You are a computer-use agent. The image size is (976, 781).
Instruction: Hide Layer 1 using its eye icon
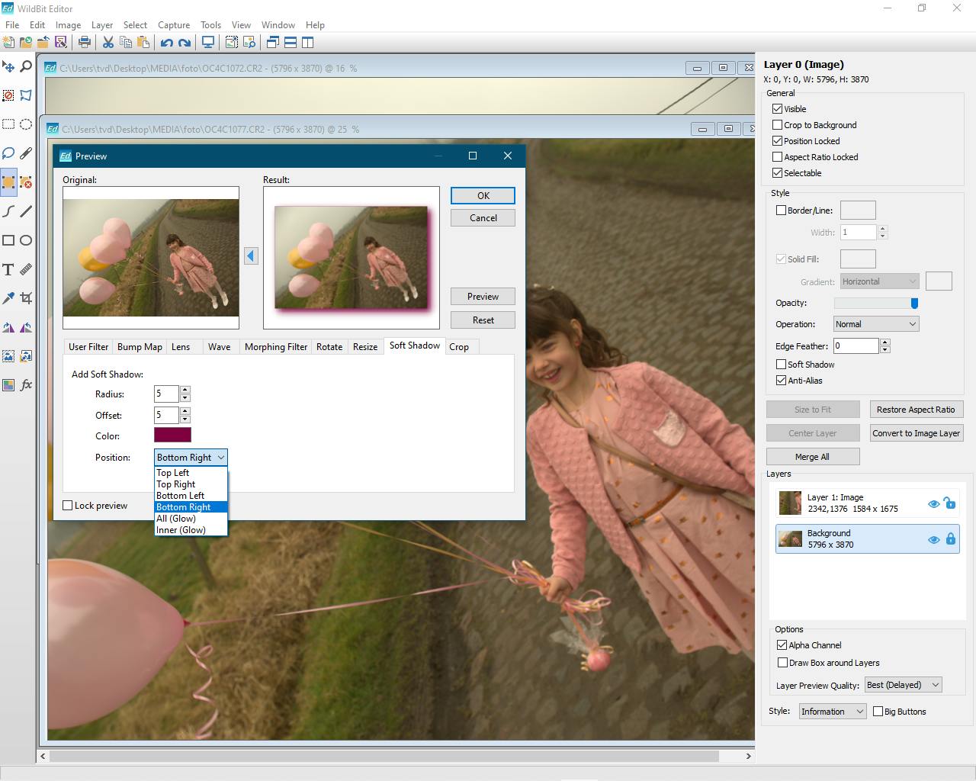point(933,503)
